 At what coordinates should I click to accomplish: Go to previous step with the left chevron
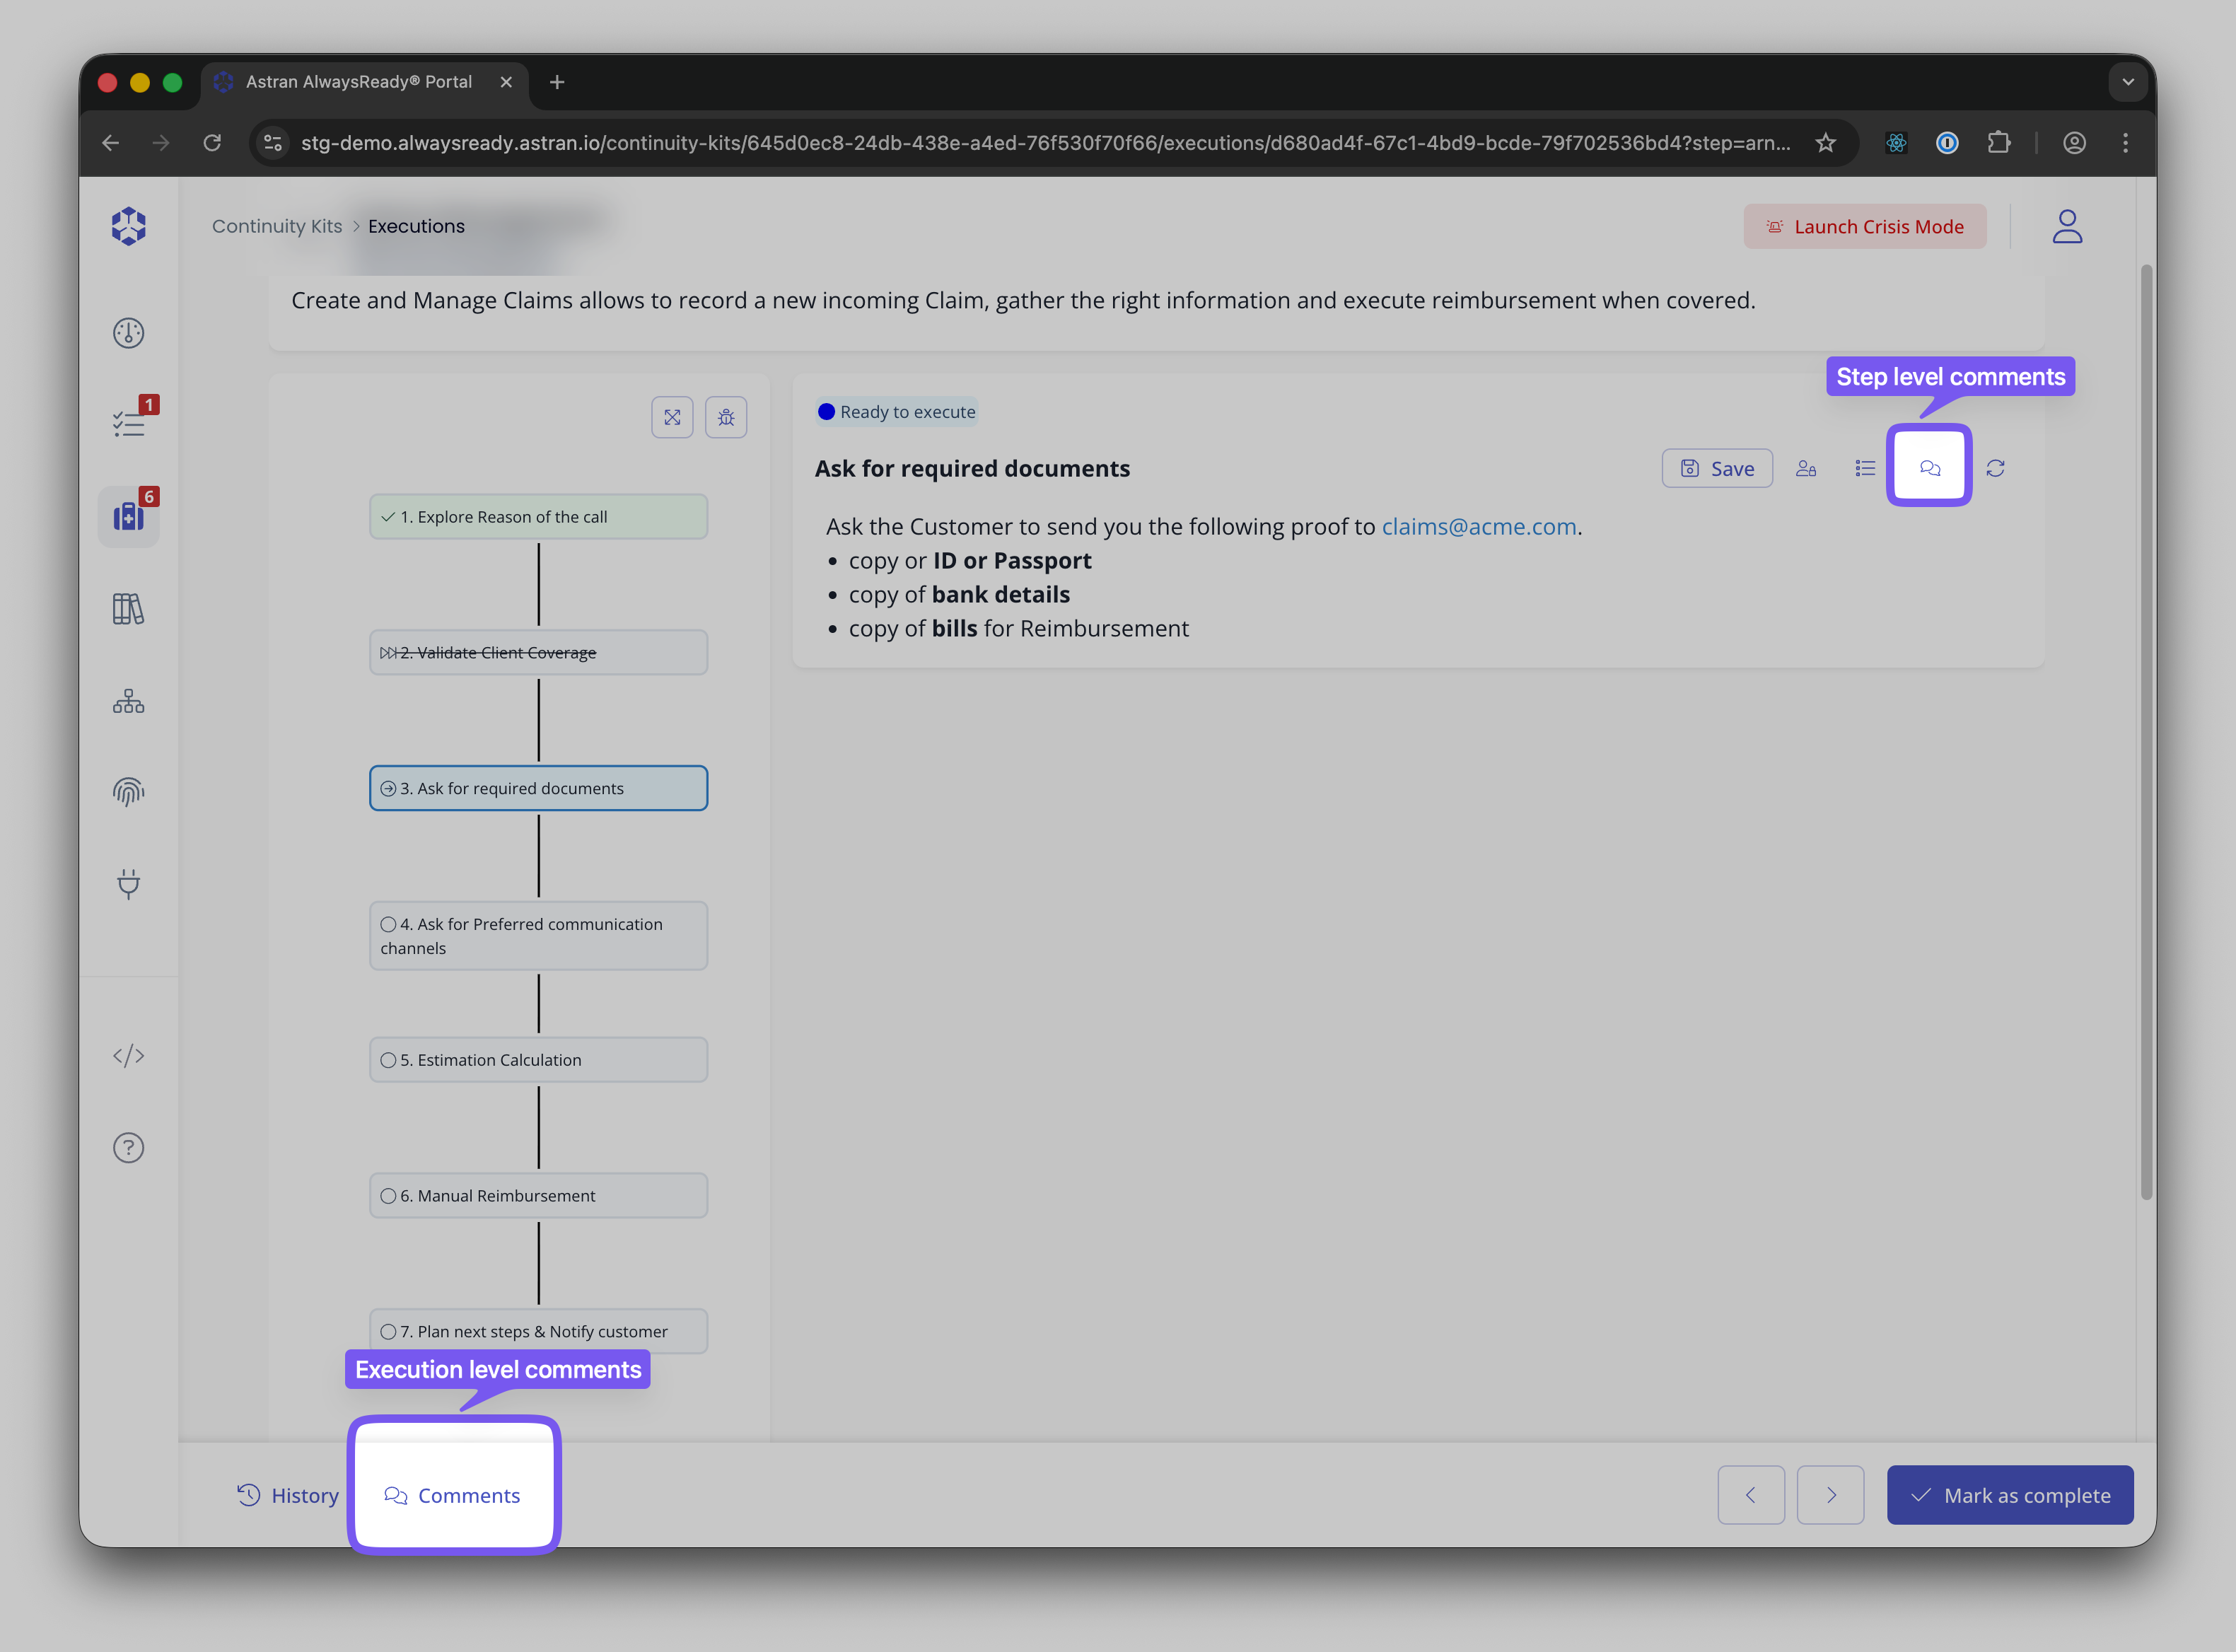coord(1751,1494)
